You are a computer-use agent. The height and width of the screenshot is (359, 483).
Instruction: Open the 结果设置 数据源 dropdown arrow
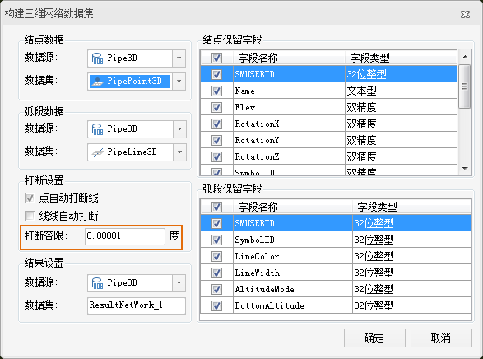179,283
